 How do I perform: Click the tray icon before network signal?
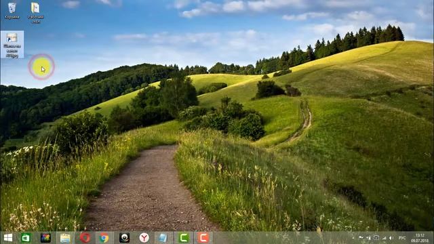coord(376,238)
